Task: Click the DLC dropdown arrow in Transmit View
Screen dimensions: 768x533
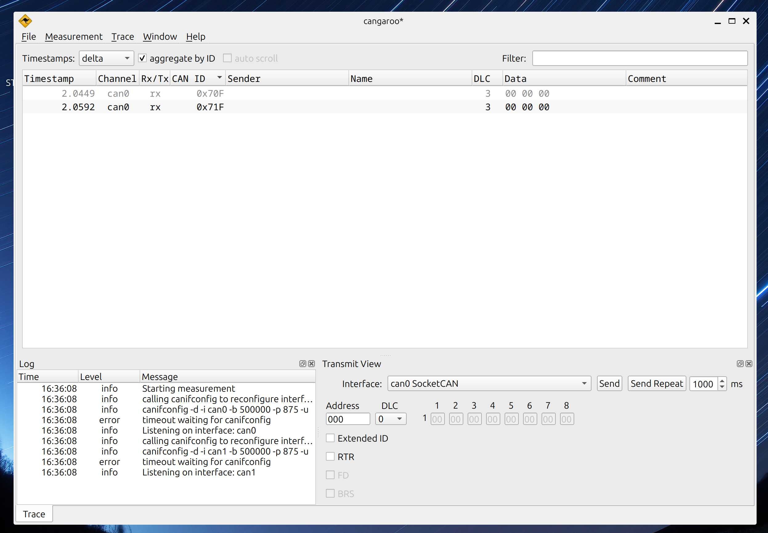Action: tap(399, 419)
